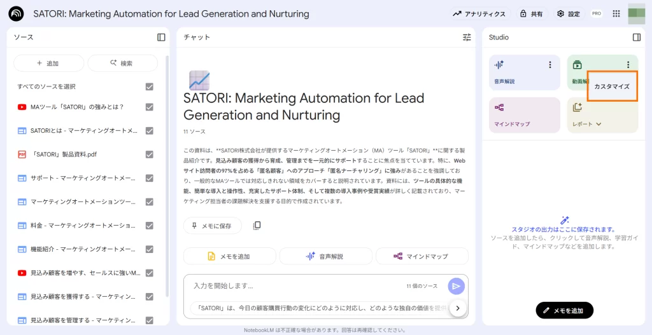Uncheck the 「SATORI」製品資料.pdf checkbox
The image size is (652, 335).
tap(150, 154)
